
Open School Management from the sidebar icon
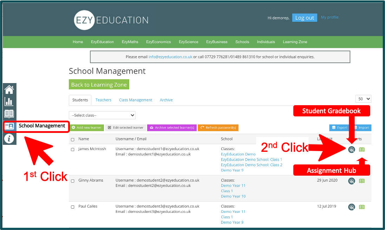(9, 126)
